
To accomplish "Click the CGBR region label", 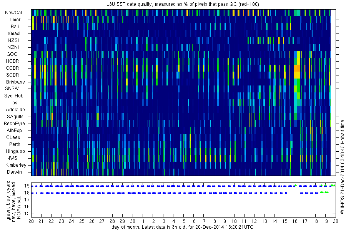I will pyautogui.click(x=12, y=68).
